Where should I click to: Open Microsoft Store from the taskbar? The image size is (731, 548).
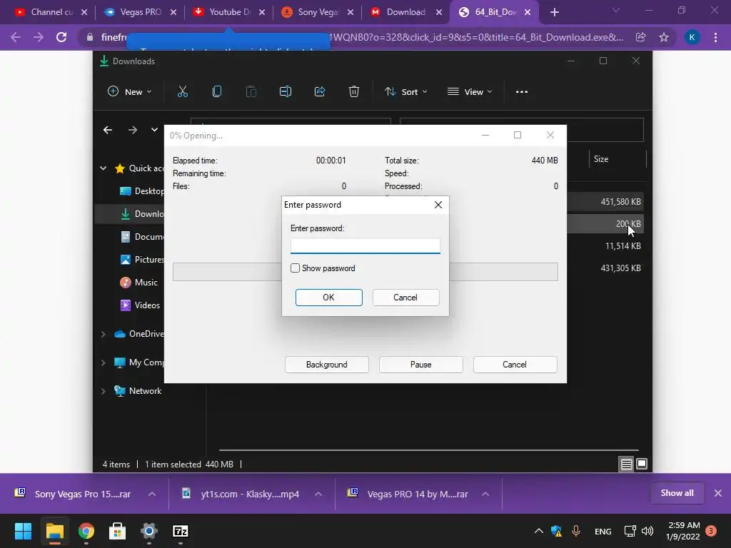click(x=118, y=531)
